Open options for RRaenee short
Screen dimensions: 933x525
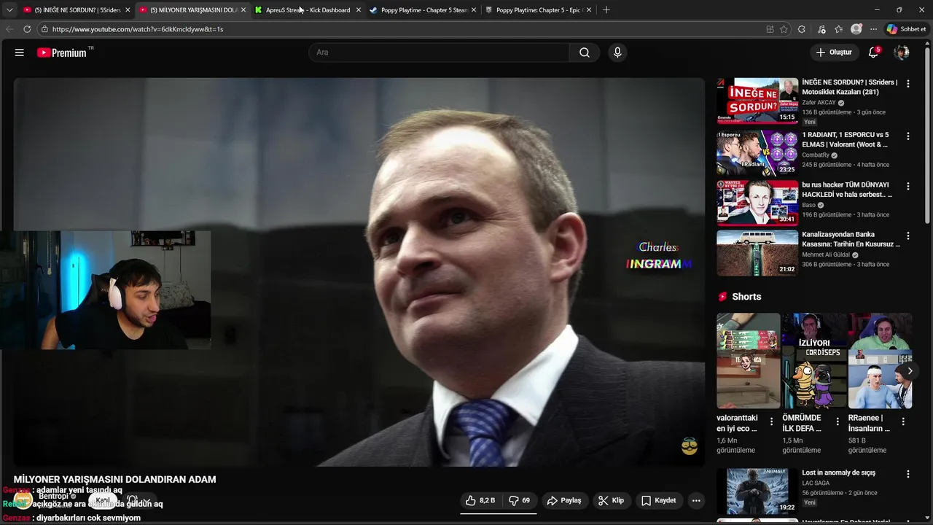pyautogui.click(x=903, y=421)
